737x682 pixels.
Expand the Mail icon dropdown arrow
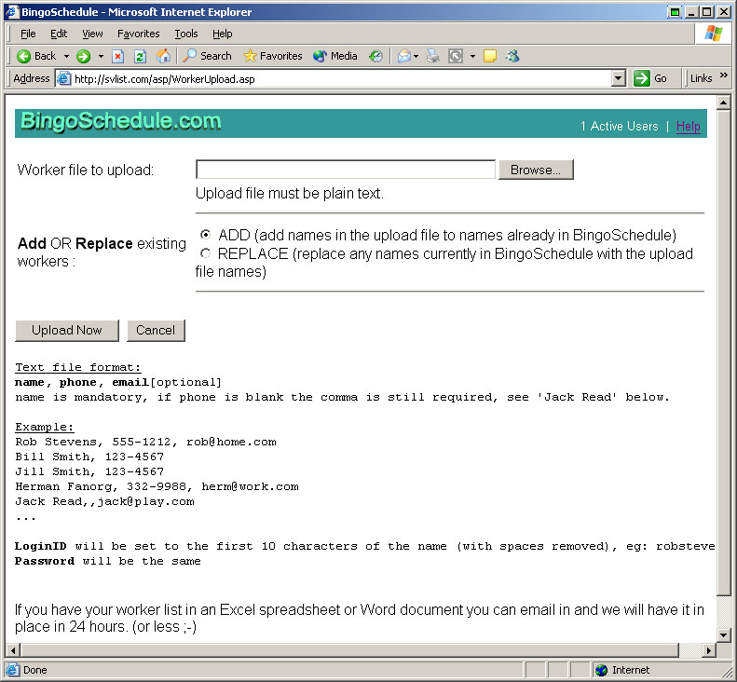416,57
